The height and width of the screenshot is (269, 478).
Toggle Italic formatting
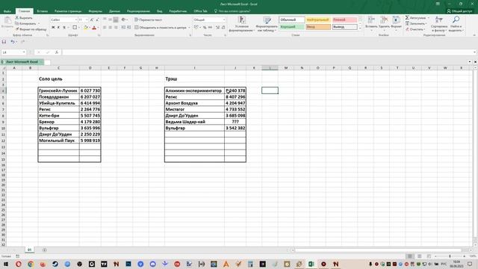click(58, 28)
